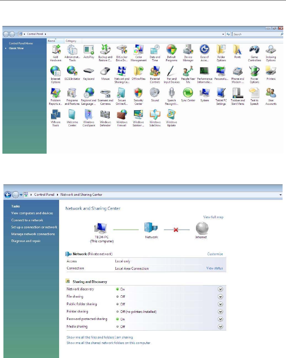286x358 pixels.
Task: Open Sync Center icon
Action: click(x=188, y=95)
